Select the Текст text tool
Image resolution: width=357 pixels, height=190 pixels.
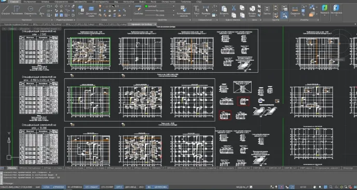click(x=196, y=10)
